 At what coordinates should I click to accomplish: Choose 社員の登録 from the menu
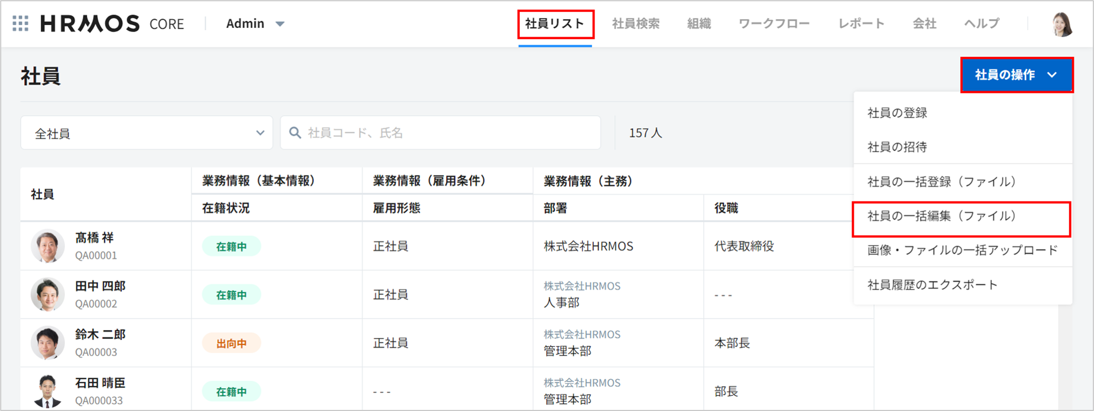coord(897,113)
